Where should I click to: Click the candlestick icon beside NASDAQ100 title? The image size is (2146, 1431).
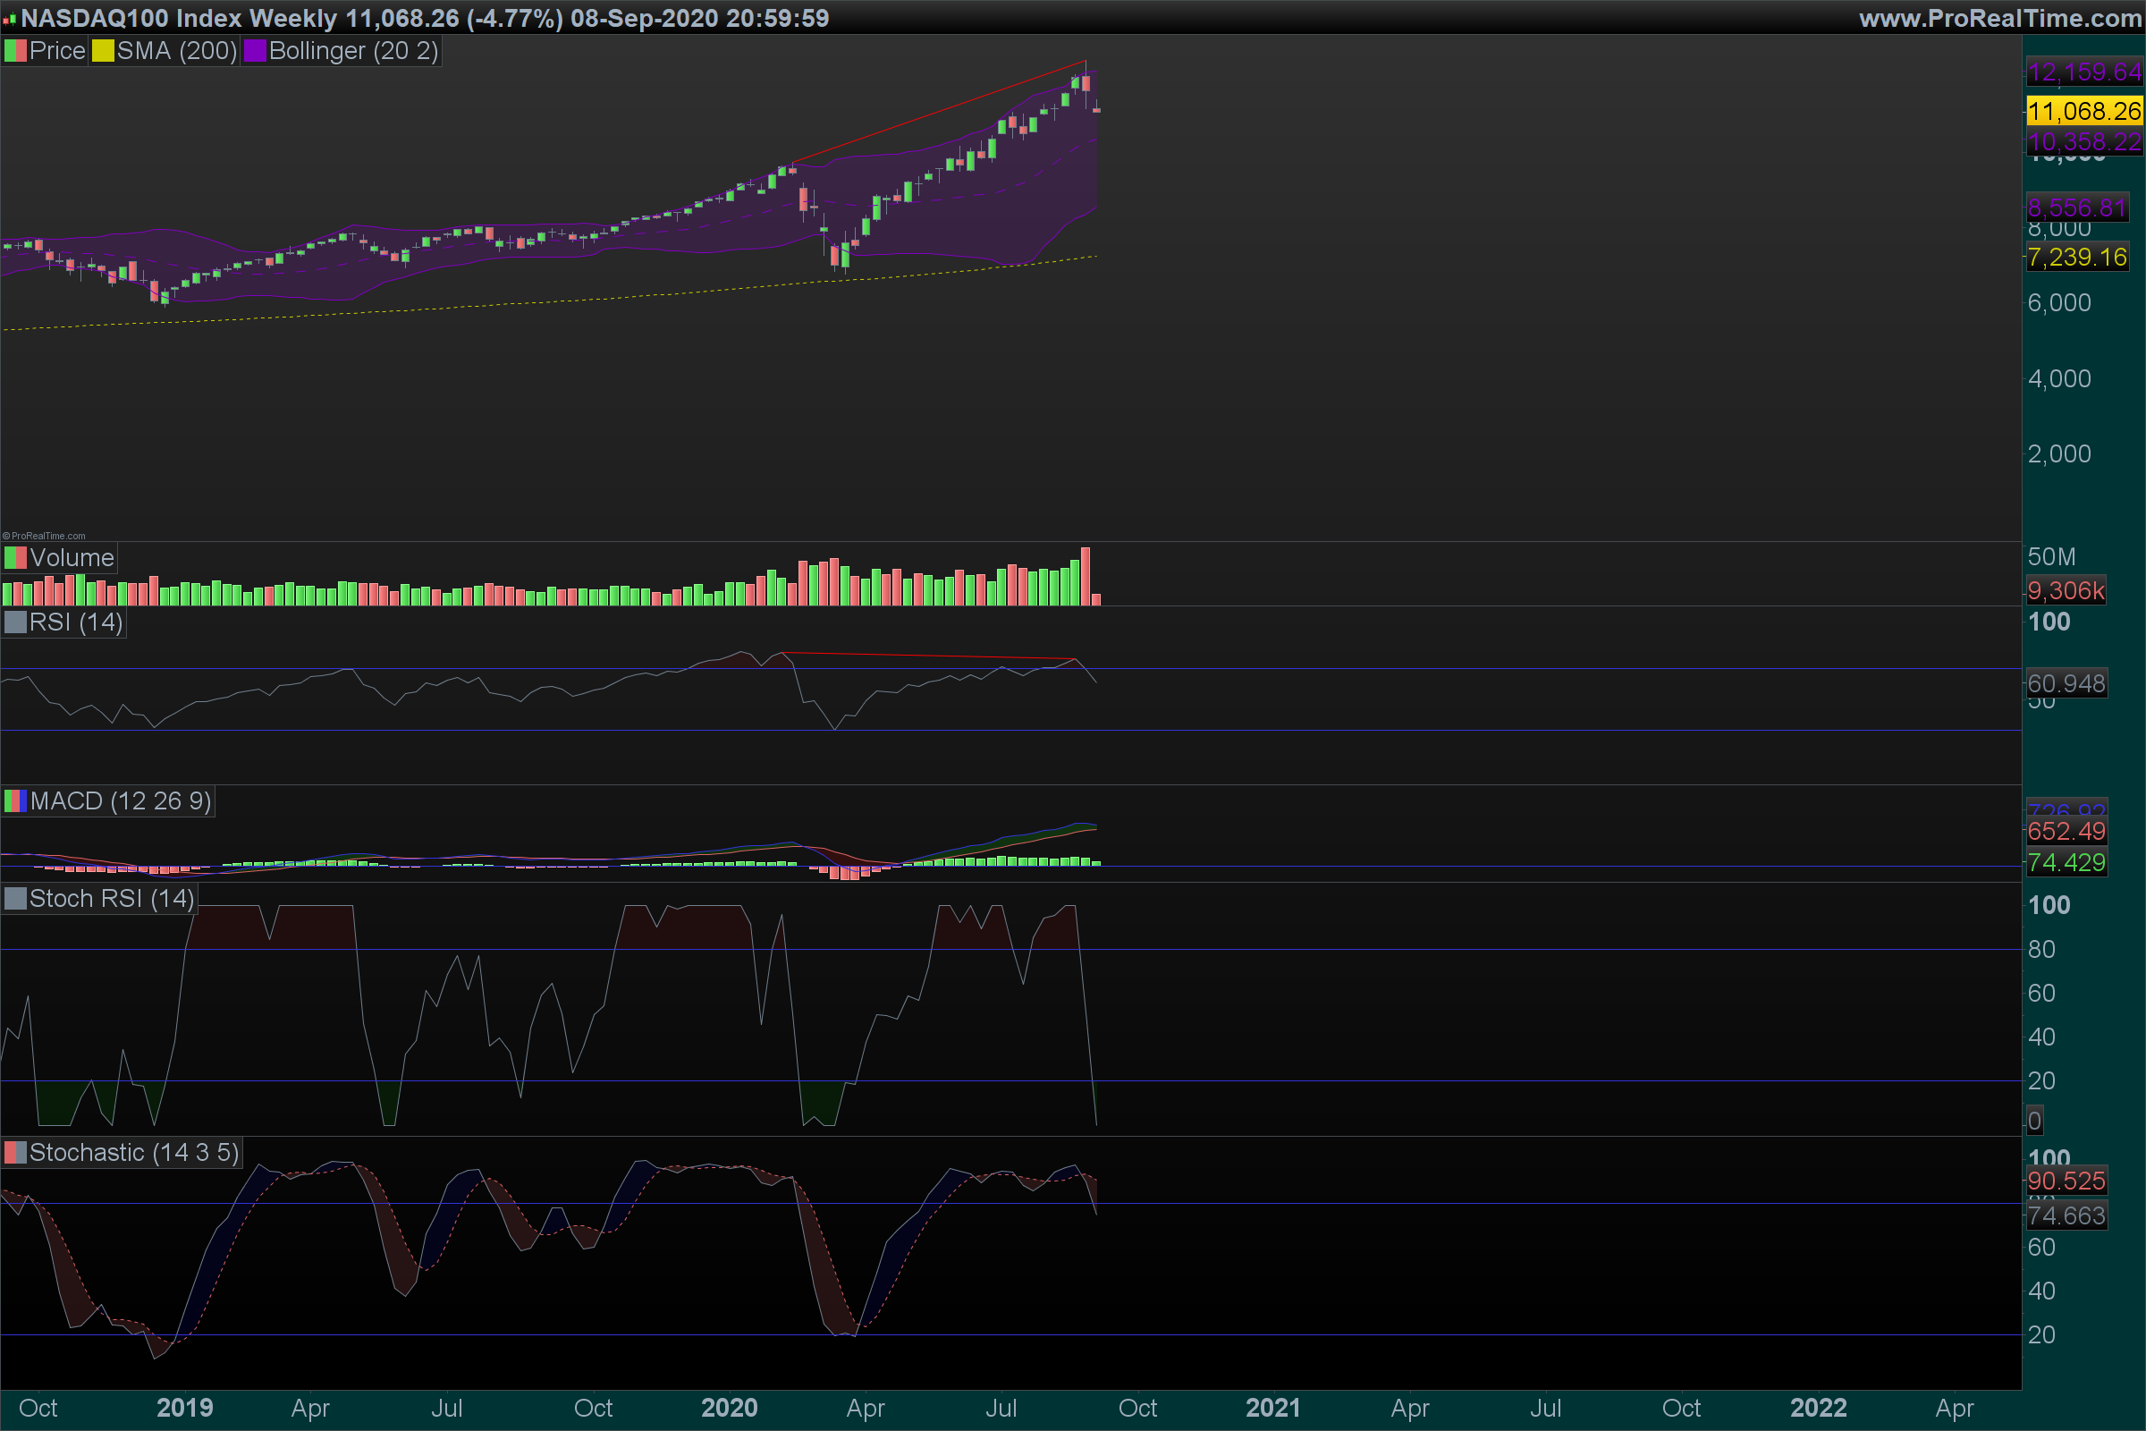point(10,19)
